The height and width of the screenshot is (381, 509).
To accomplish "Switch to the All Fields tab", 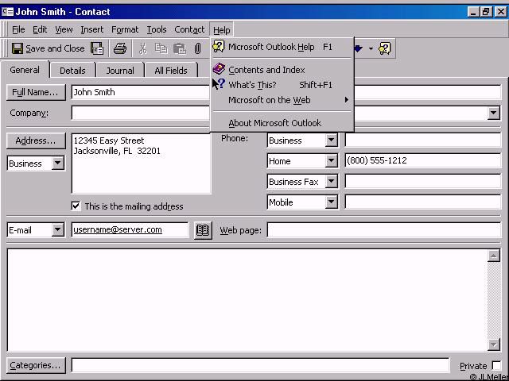I will 171,71.
